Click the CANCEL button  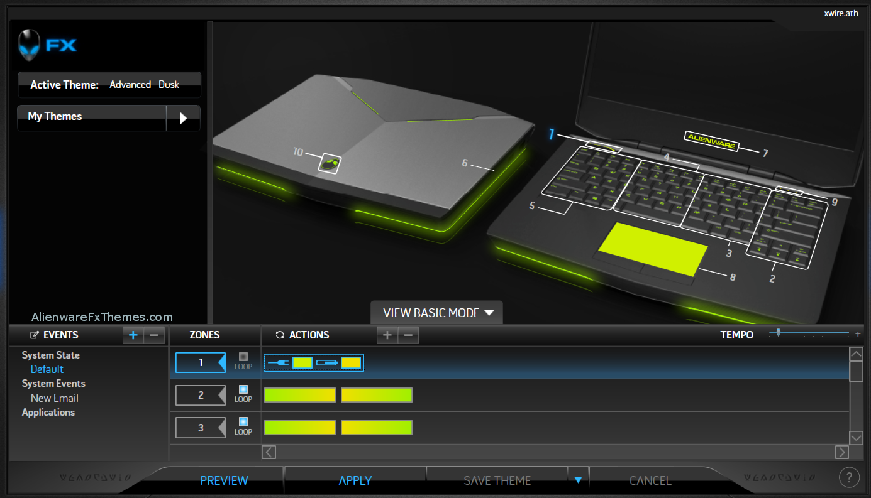(x=650, y=480)
